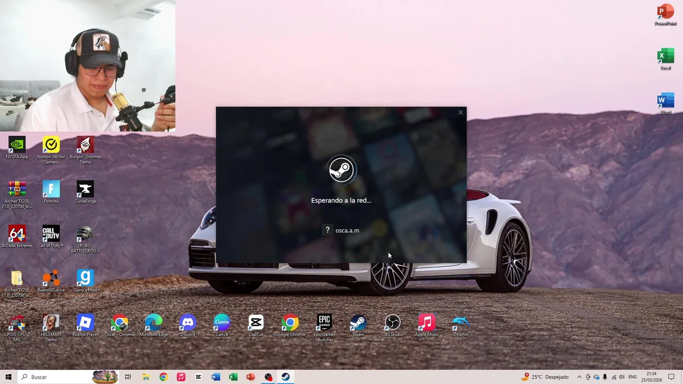Image resolution: width=683 pixels, height=384 pixels.
Task: Open Burglin' Gnomes Demo shortcut
Action: click(85, 150)
